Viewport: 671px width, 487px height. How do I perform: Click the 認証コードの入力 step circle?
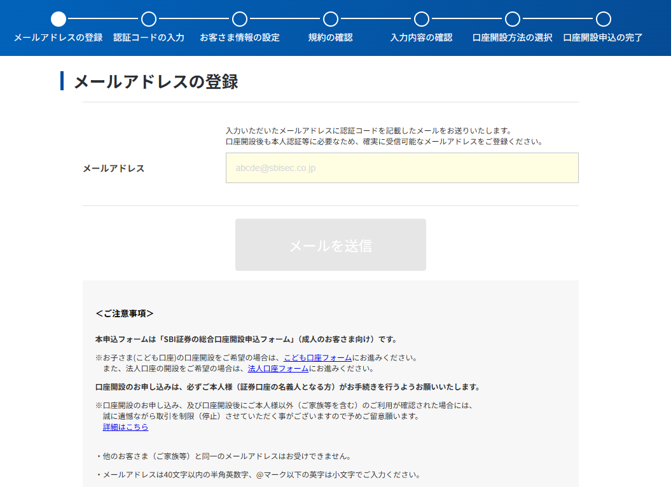(x=149, y=19)
